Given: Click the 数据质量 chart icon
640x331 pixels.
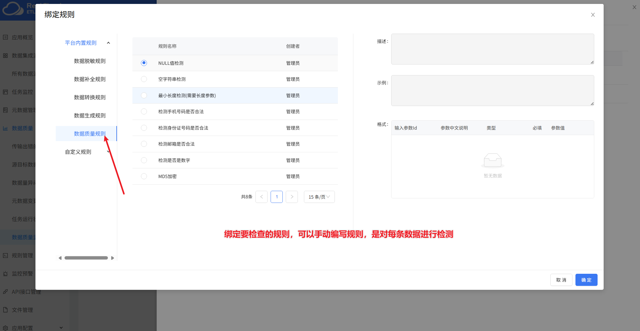Looking at the screenshot, I should click(x=5, y=128).
